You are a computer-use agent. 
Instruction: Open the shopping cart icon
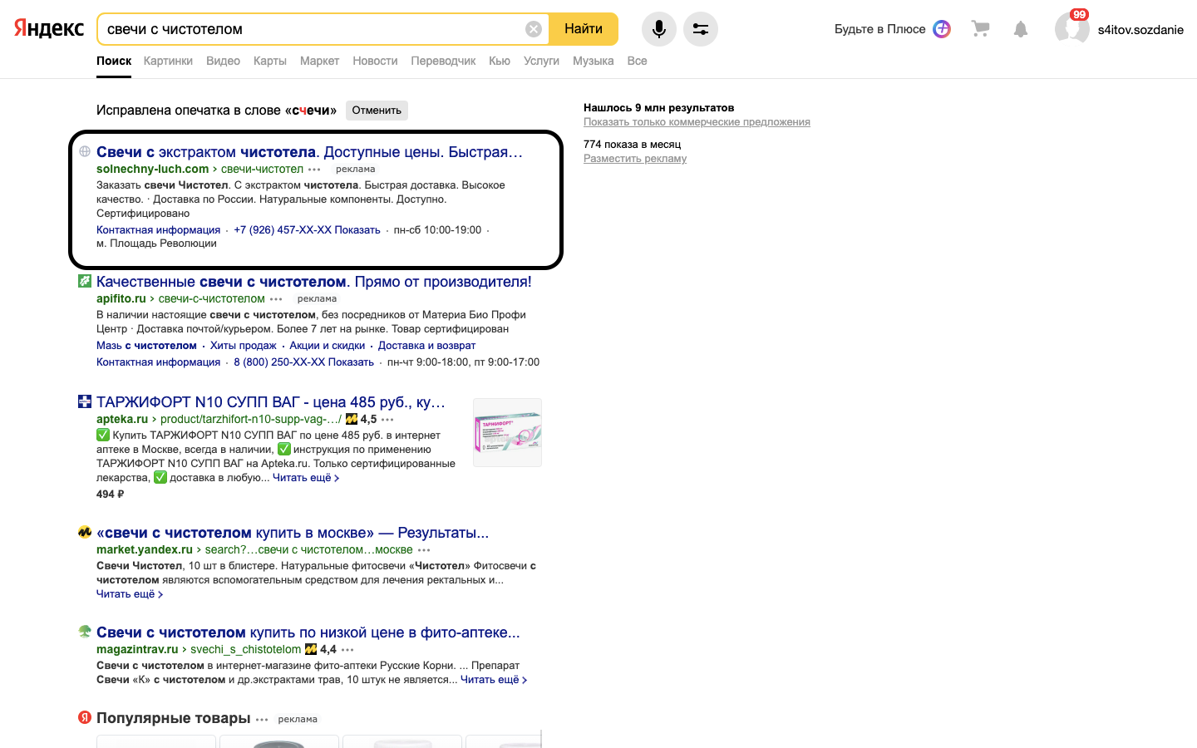981,29
